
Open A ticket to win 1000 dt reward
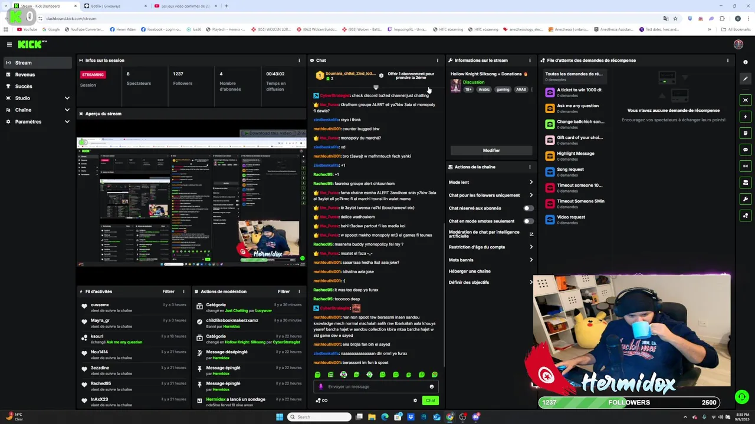coord(574,92)
